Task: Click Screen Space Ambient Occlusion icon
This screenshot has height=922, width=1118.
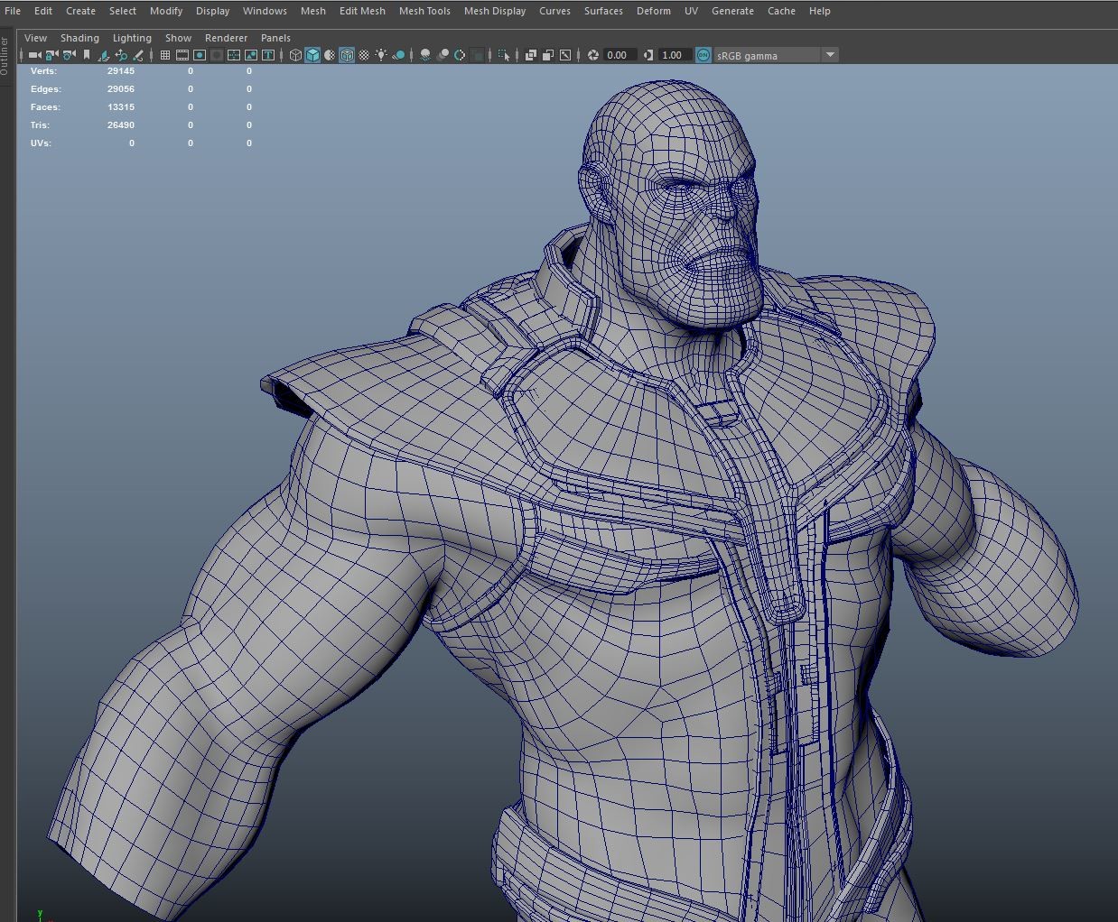Action: pos(425,55)
